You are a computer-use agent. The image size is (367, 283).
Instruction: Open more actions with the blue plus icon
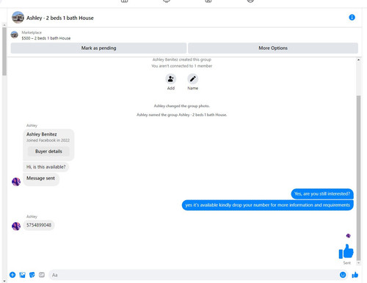12,275
